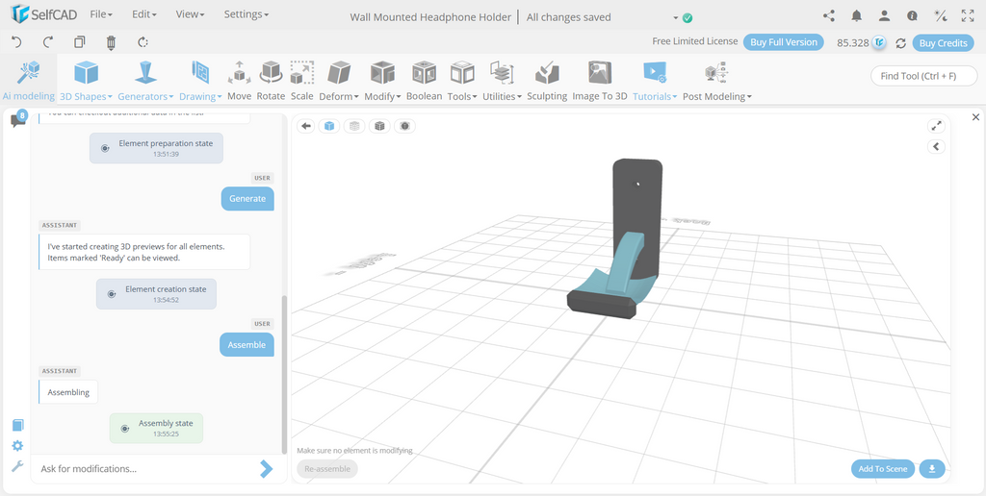The height and width of the screenshot is (496, 986).
Task: Open the Boolean tool
Action: 424,81
